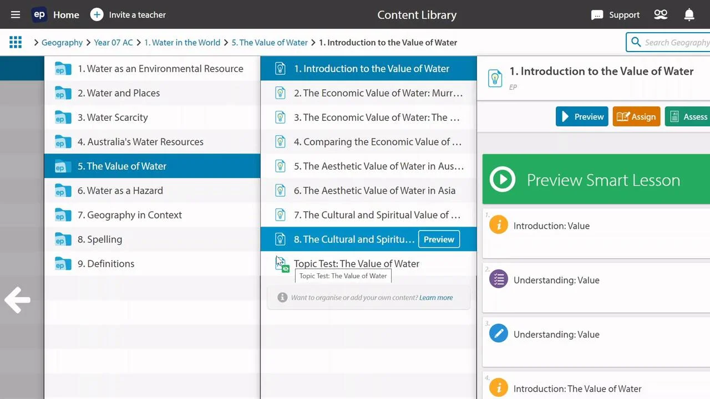The height and width of the screenshot is (399, 710).
Task: Go to 5. The Value of Water breadcrumb
Action: [270, 42]
